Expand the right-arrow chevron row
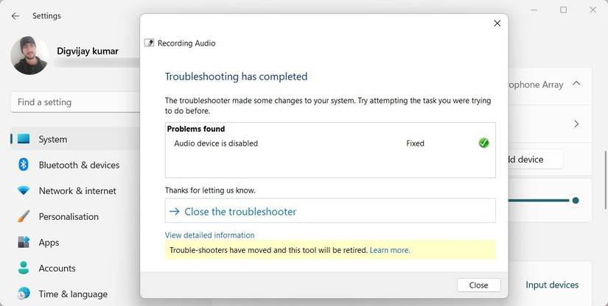This screenshot has width=608, height=306. 576,124
